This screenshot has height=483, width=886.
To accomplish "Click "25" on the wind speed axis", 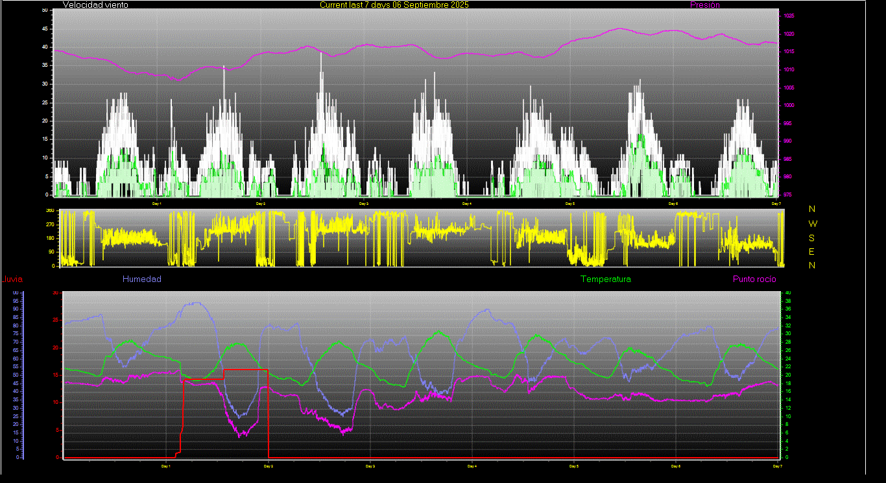I will (x=45, y=102).
